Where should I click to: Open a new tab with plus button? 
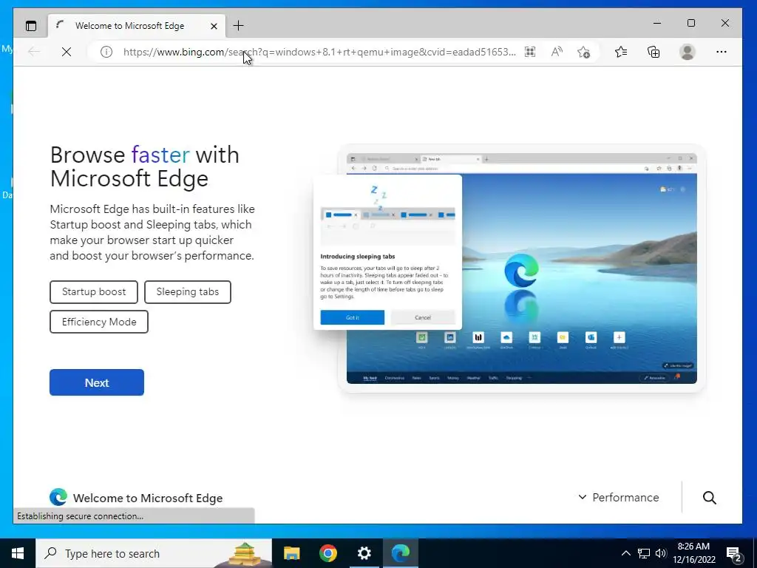click(239, 26)
